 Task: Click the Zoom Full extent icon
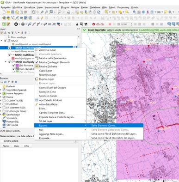click(51, 12)
